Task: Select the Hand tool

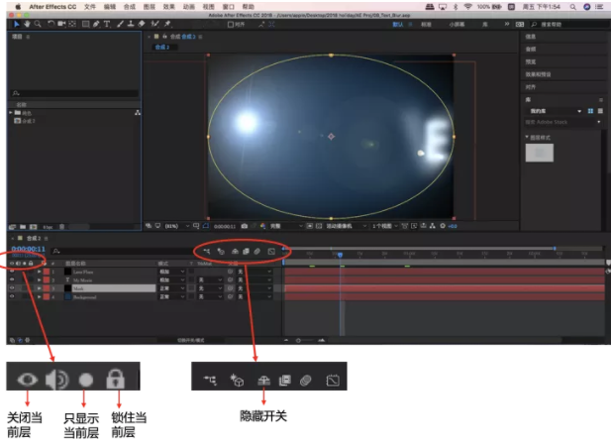Action: (27, 24)
